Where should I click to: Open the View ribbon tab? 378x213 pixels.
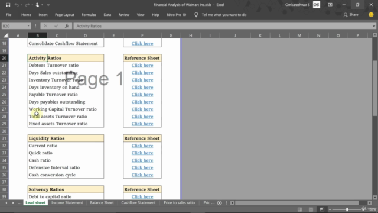click(141, 15)
